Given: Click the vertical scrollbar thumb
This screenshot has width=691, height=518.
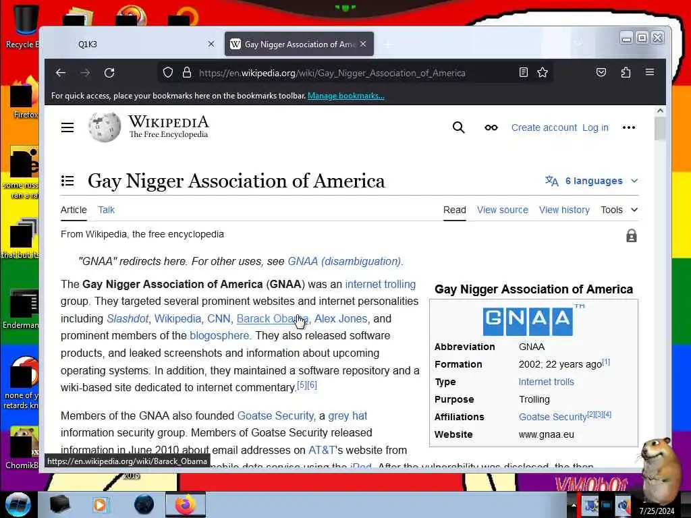Looking at the screenshot, I should pos(660,129).
